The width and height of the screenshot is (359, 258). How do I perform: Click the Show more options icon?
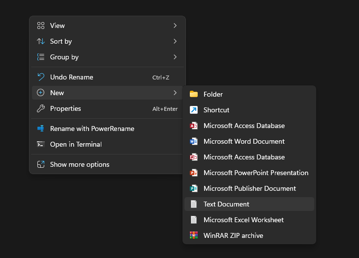pos(41,164)
